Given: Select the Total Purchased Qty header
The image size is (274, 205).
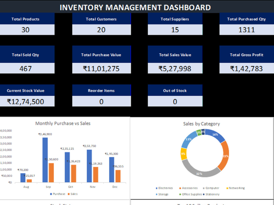Looking at the screenshot, I should point(247,19).
